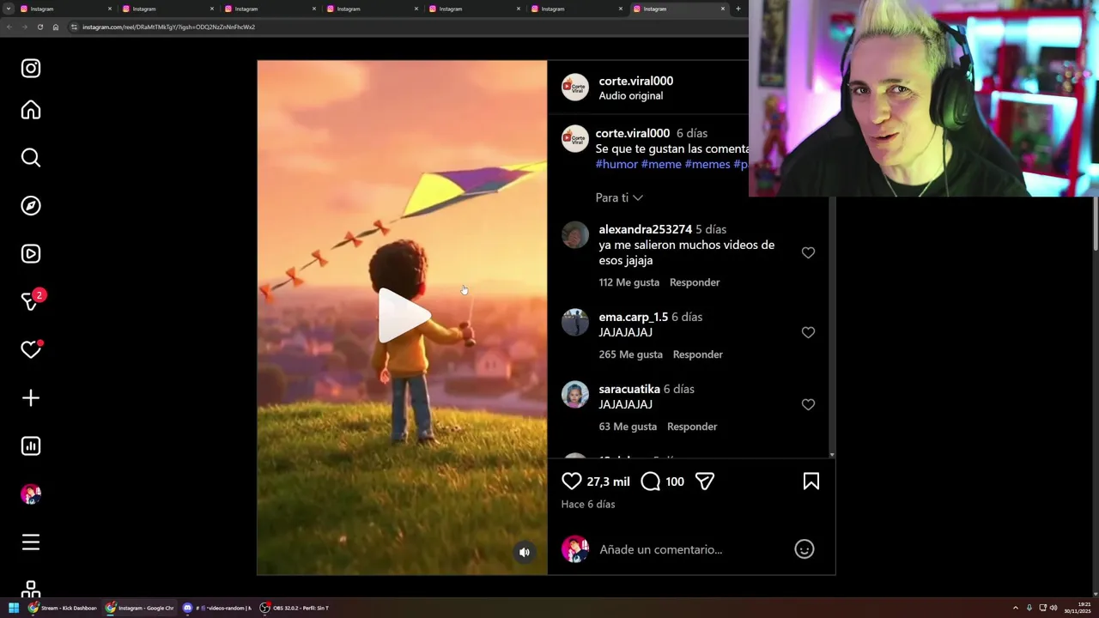Switch to OBS 32.0.2 in the taskbar
The image size is (1099, 618).
pos(294,608)
